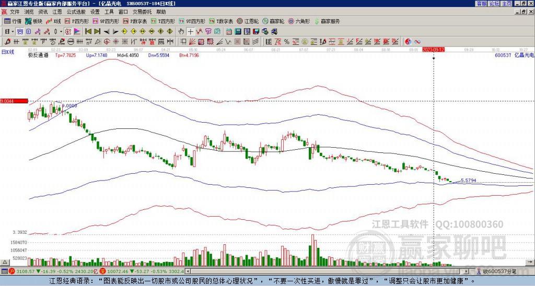Viewport: 535px width, 286px height.
Task: Open the 9P四方形 tool
Action: (x=106, y=21)
